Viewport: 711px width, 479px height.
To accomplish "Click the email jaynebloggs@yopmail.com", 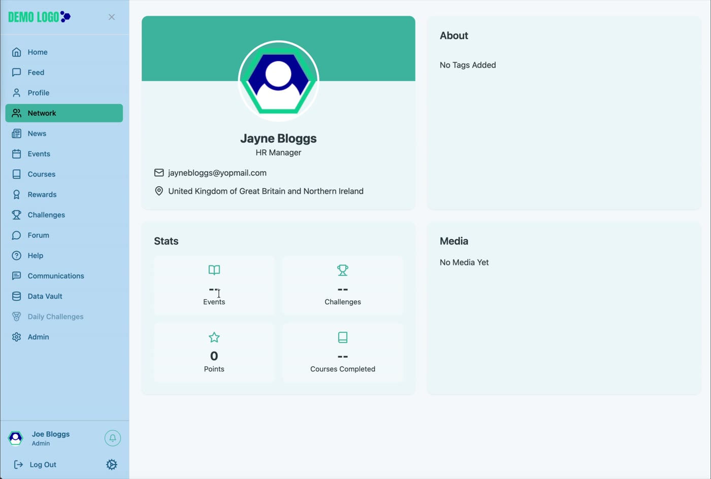I will [x=217, y=173].
